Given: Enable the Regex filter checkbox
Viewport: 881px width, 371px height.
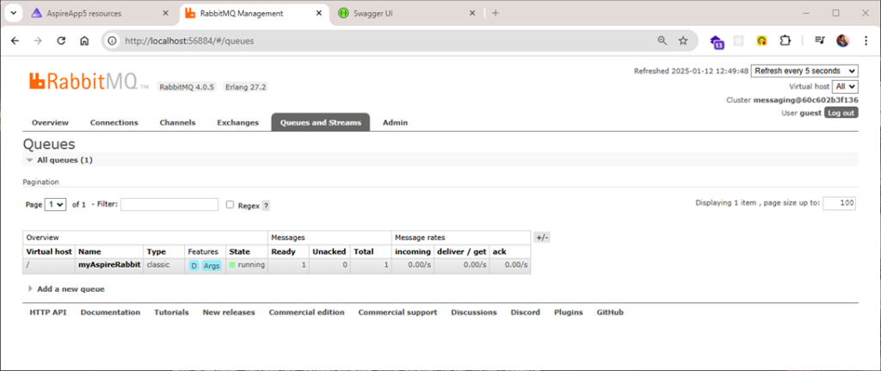Looking at the screenshot, I should 230,205.
